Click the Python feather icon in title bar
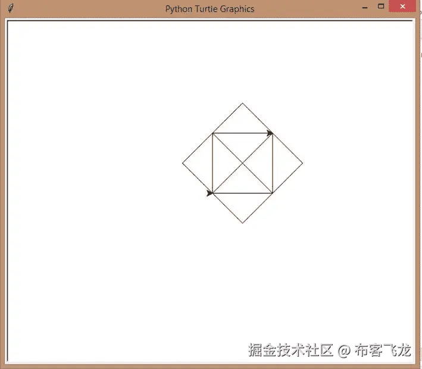The width and height of the screenshot is (422, 369). [x=11, y=8]
